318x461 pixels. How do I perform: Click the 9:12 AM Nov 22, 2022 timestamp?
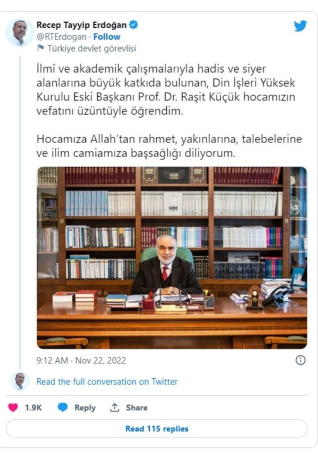[x=81, y=360]
